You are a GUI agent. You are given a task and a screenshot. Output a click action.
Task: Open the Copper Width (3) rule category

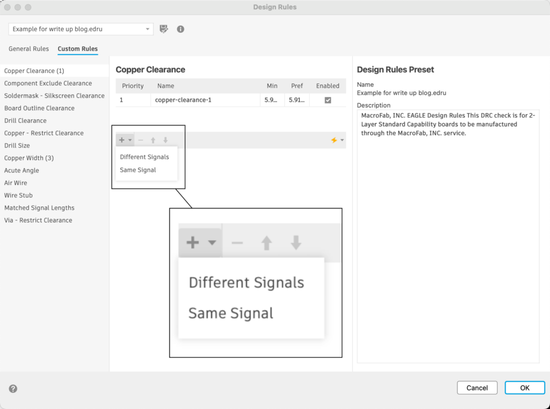[x=29, y=158]
